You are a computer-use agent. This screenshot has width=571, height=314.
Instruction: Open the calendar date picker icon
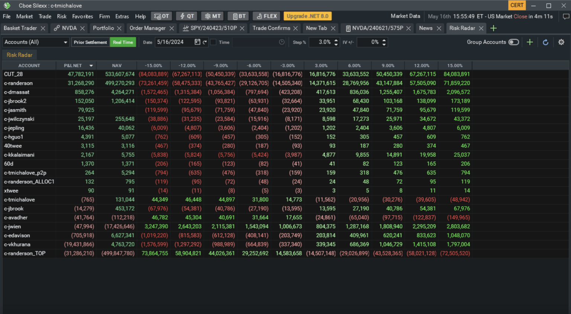click(197, 42)
